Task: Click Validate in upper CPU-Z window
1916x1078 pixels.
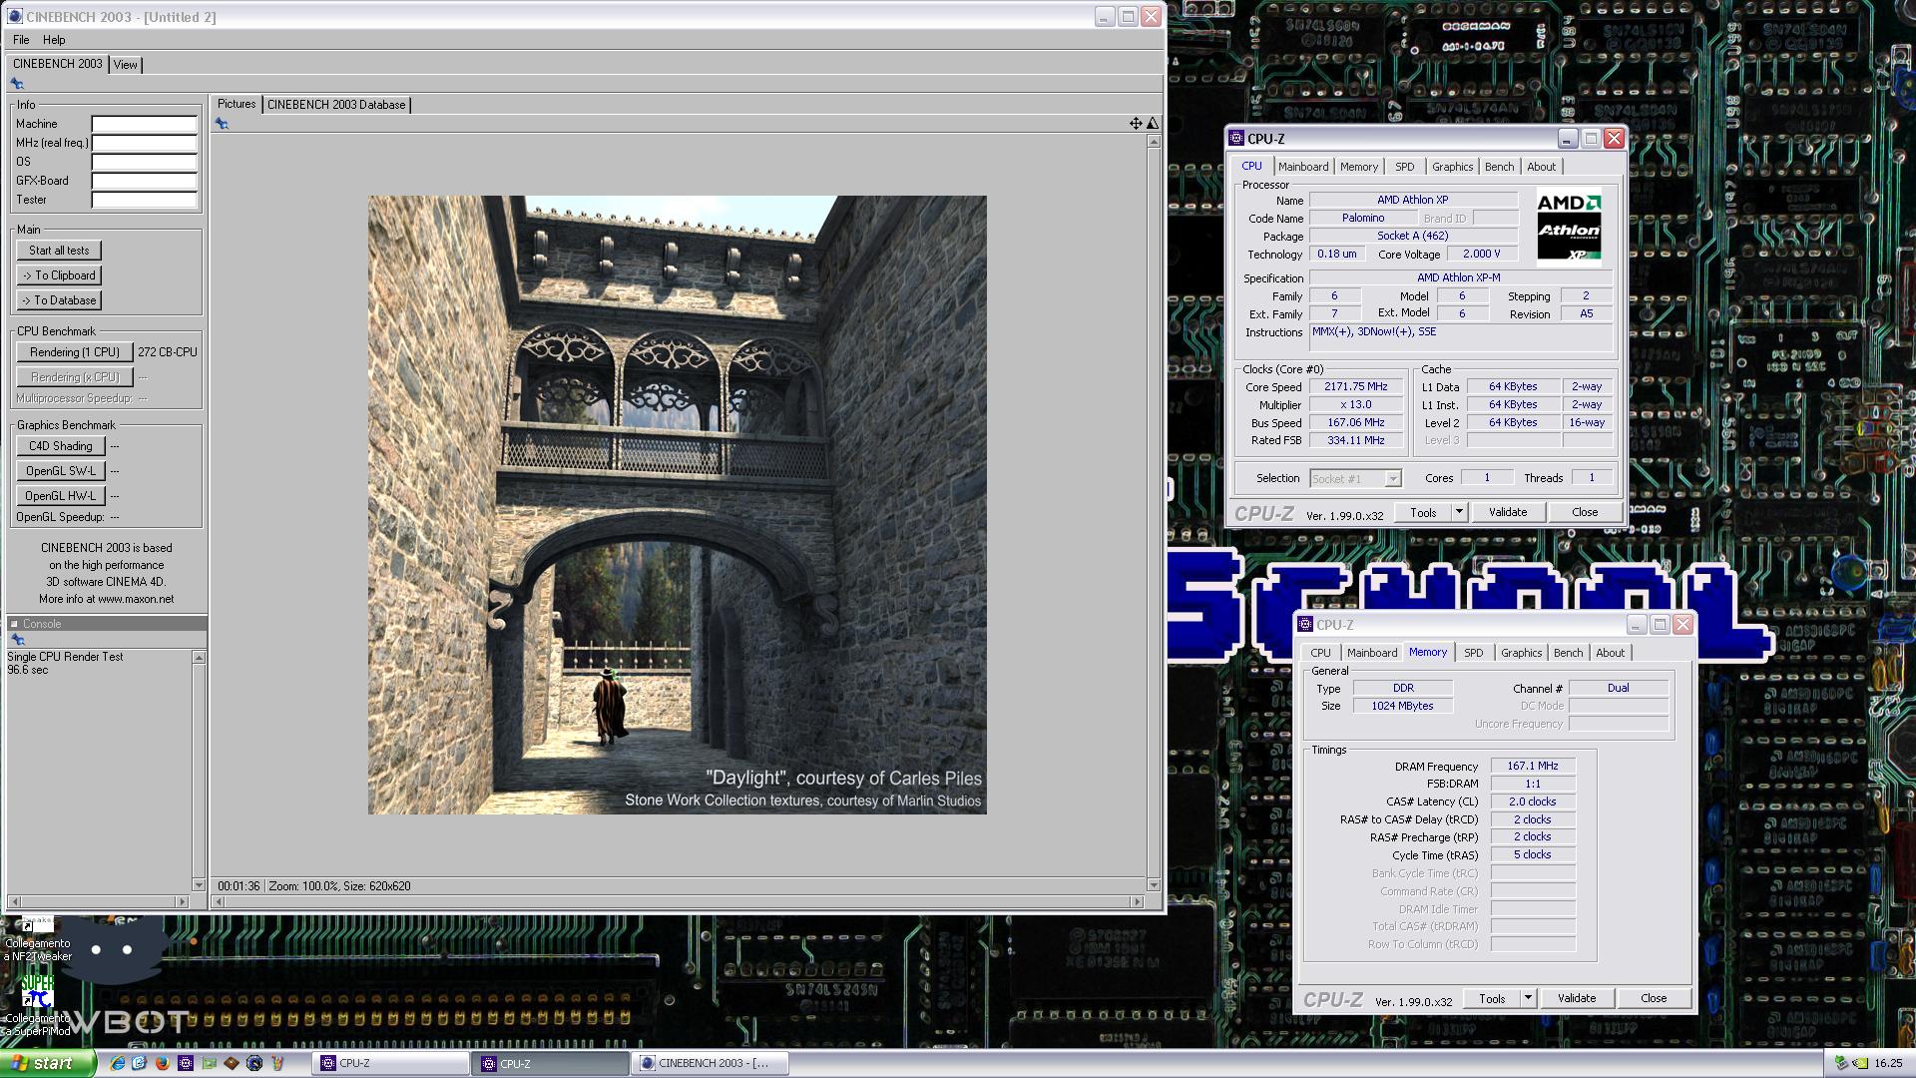Action: point(1507,512)
